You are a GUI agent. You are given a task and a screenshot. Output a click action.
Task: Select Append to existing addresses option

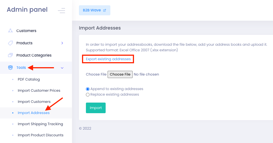[88, 89]
